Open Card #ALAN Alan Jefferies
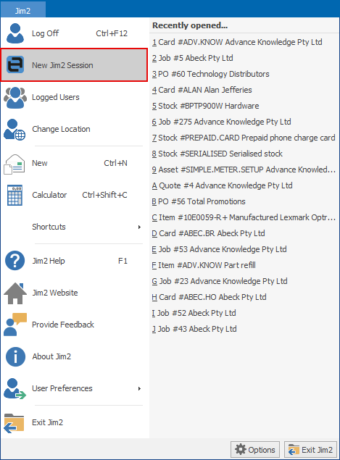Screen dimensions: 340x460 click(x=202, y=90)
